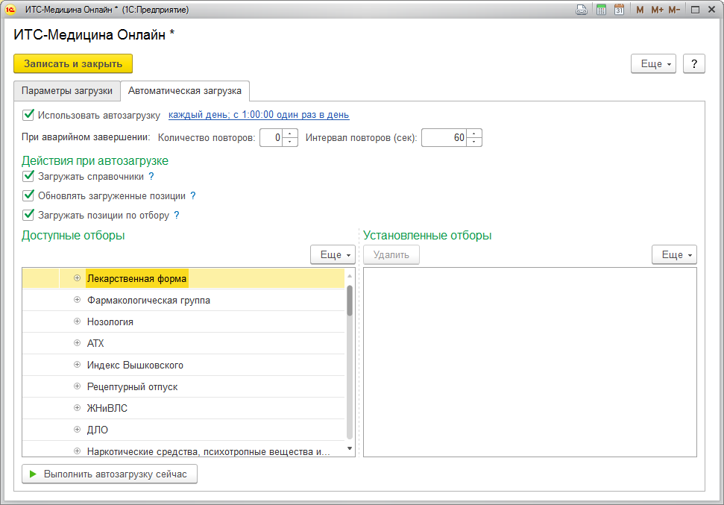This screenshot has height=505, width=724.
Task: Select the Нозология row
Action: tap(183, 321)
